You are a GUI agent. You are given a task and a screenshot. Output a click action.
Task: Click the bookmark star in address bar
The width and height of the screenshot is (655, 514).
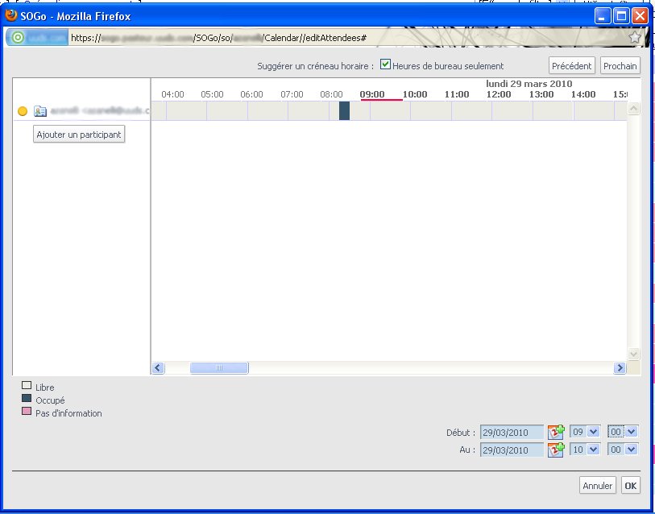(634, 37)
